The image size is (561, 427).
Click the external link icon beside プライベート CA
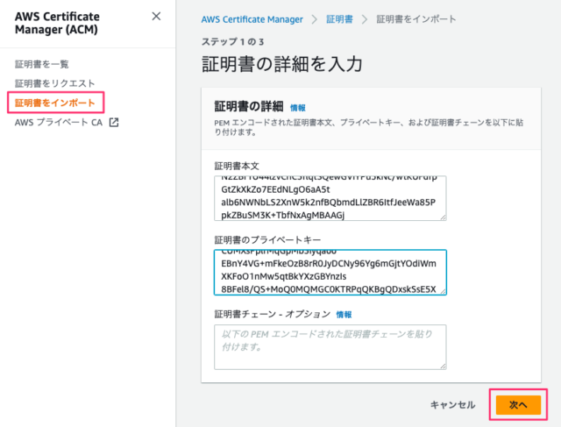(114, 123)
